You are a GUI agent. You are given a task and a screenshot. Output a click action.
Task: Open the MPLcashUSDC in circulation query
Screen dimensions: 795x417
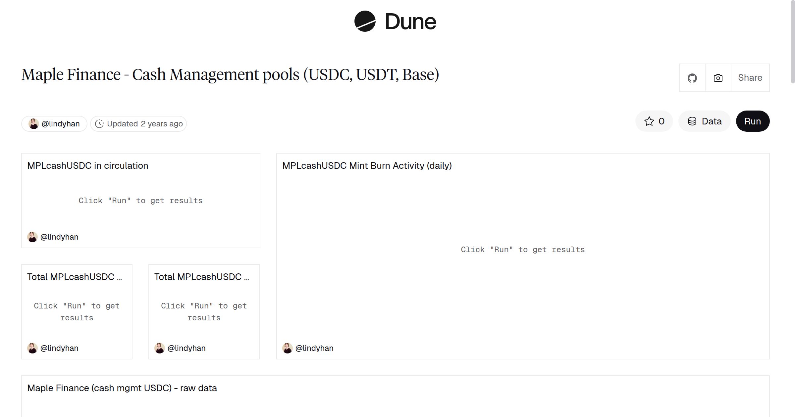(x=88, y=165)
